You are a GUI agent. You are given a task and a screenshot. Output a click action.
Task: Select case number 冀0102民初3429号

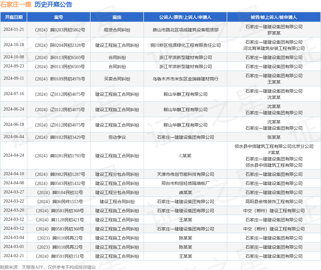pos(60,138)
